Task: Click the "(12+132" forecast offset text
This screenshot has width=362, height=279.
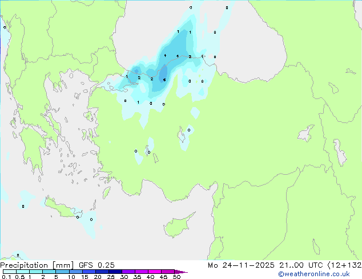Action: tap(344, 265)
